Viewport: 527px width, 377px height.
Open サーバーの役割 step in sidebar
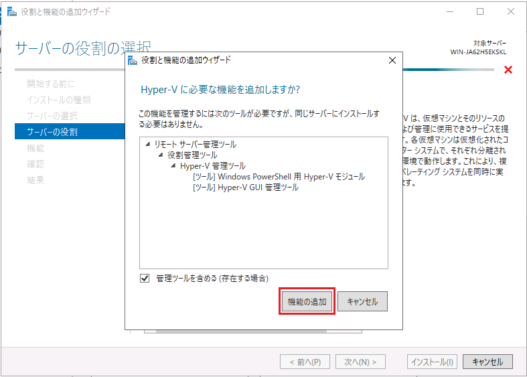tap(70, 131)
